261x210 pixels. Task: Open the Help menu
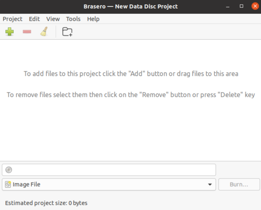tap(93, 19)
